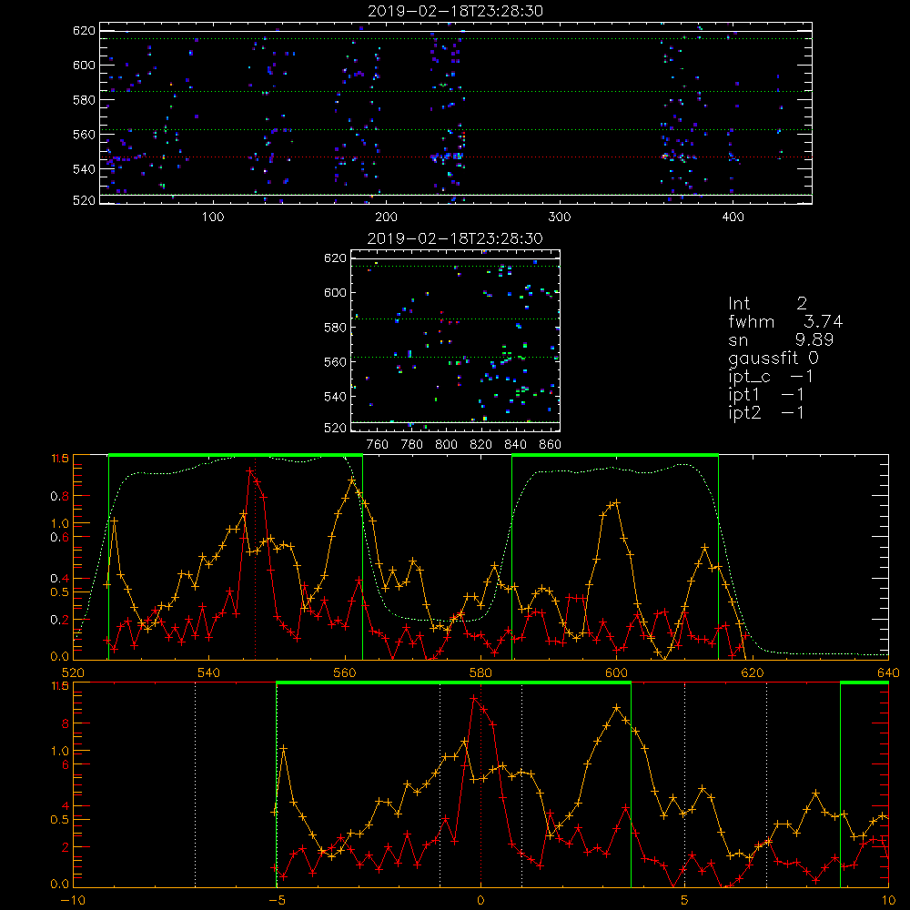Click x-axis tick label 200 on wide image
Image resolution: width=910 pixels, height=910 pixels.
tap(386, 217)
